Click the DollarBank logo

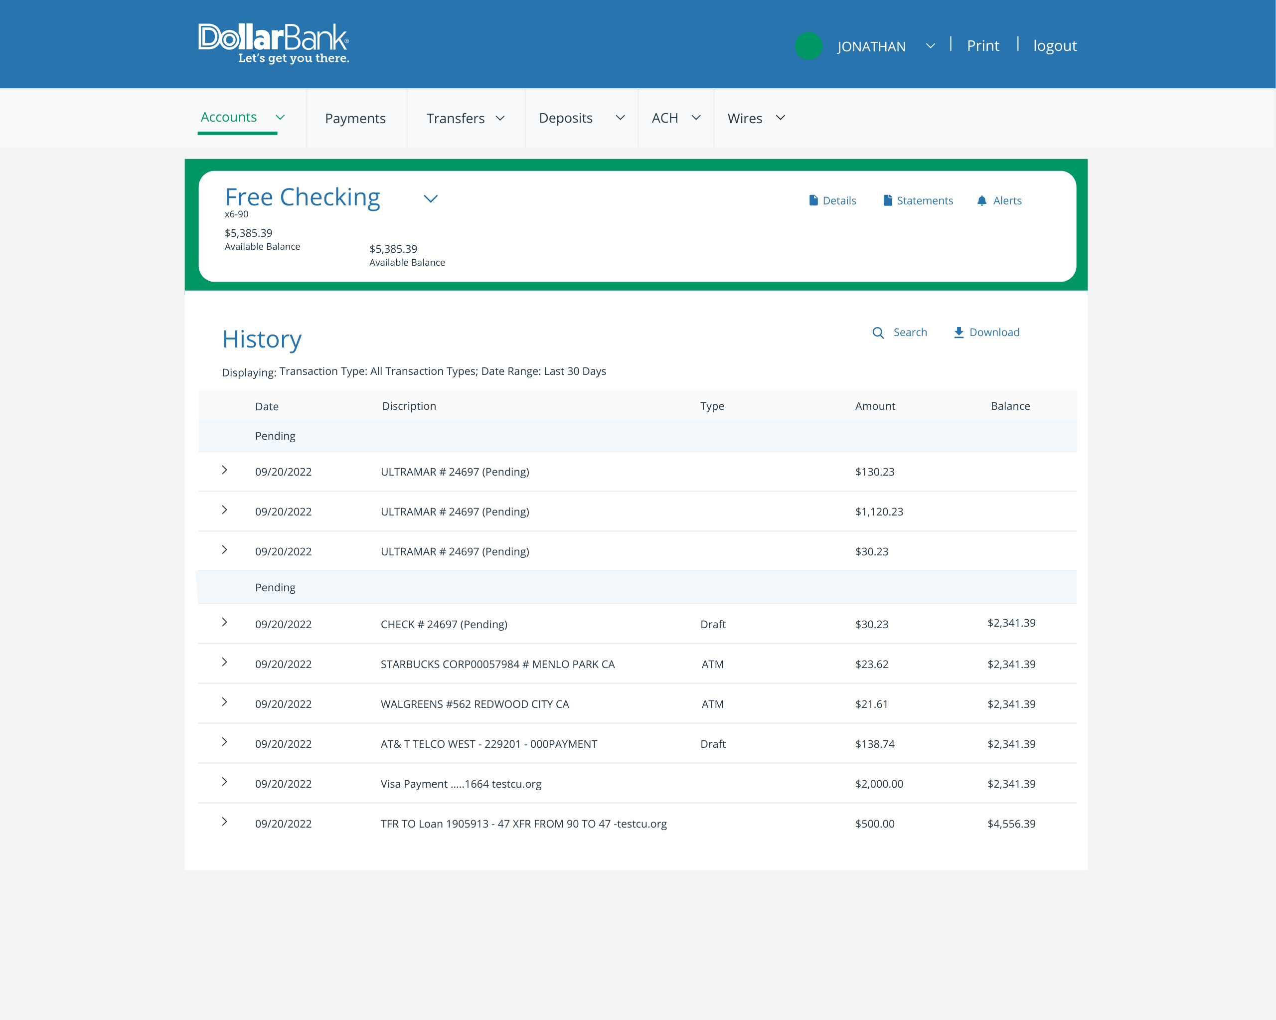(x=274, y=42)
